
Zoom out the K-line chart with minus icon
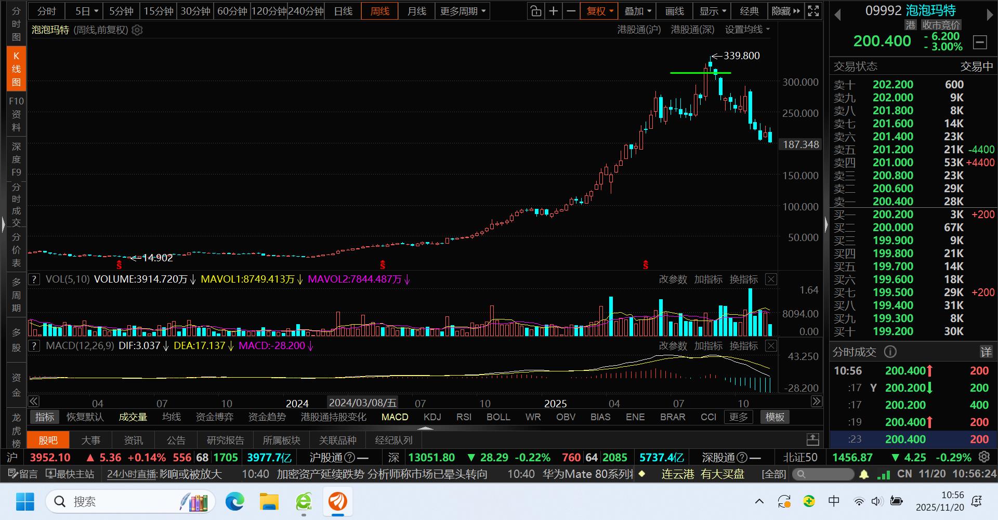[x=571, y=11]
